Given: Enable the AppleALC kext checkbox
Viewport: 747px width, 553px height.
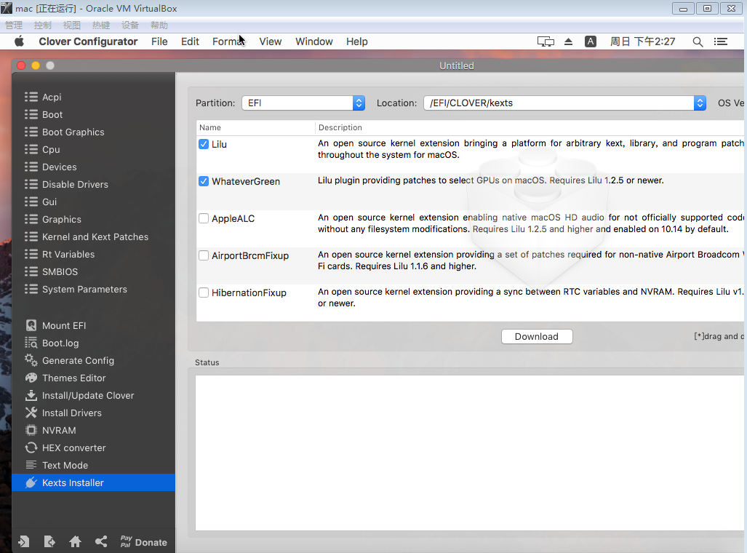Looking at the screenshot, I should coord(204,218).
